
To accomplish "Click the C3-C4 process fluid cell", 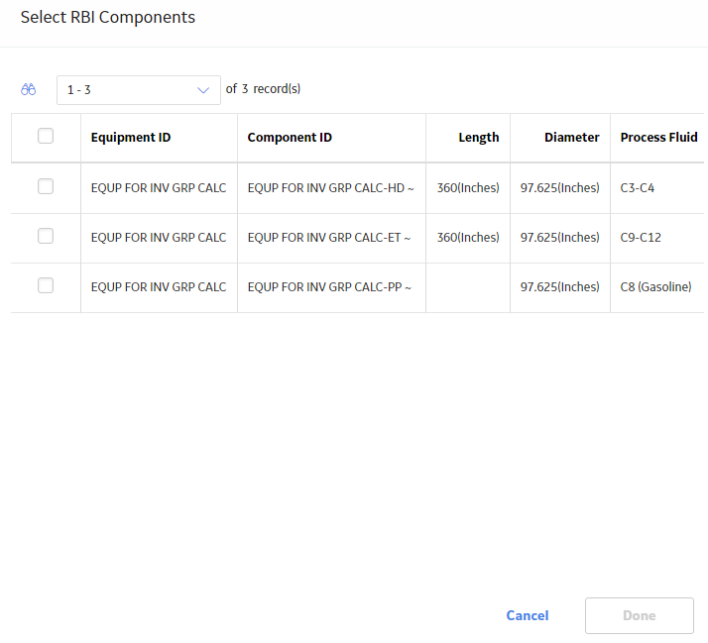I will point(638,187).
